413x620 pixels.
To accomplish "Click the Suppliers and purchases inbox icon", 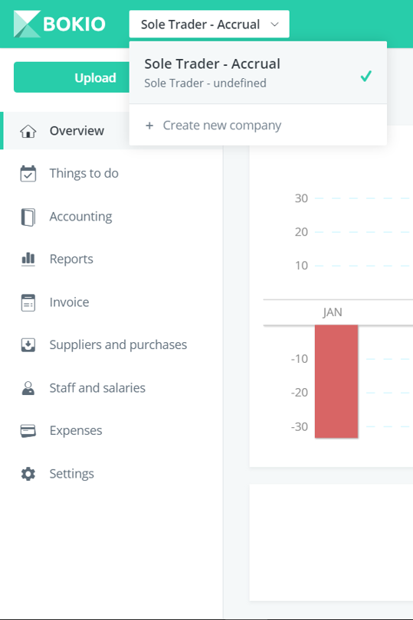I will click(x=28, y=344).
